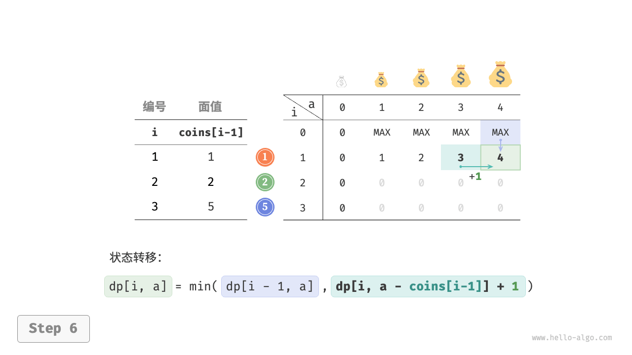Select the smallest yellow money bag above column 1
632x355 pixels.
pos(381,80)
